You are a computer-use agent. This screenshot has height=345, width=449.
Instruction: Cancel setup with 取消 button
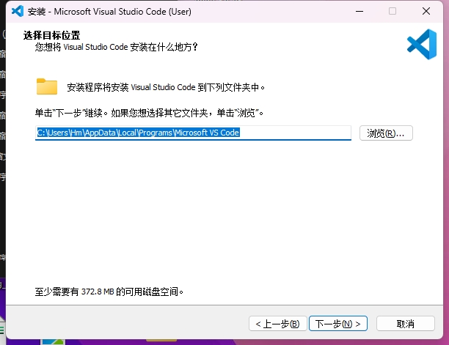406,324
